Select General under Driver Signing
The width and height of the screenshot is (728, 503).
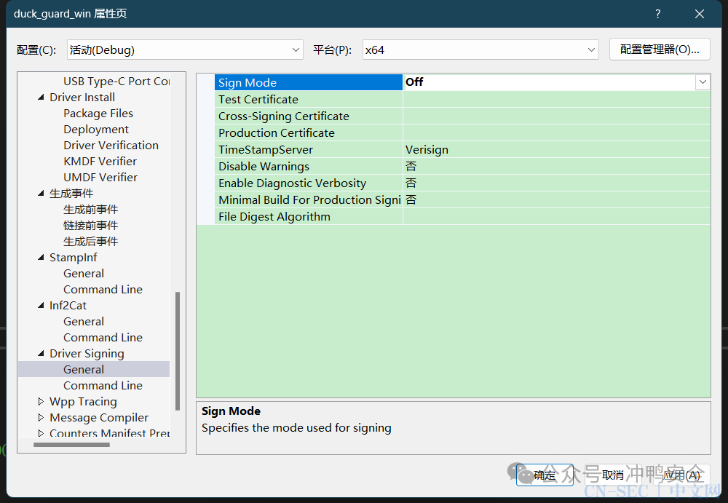coord(84,370)
